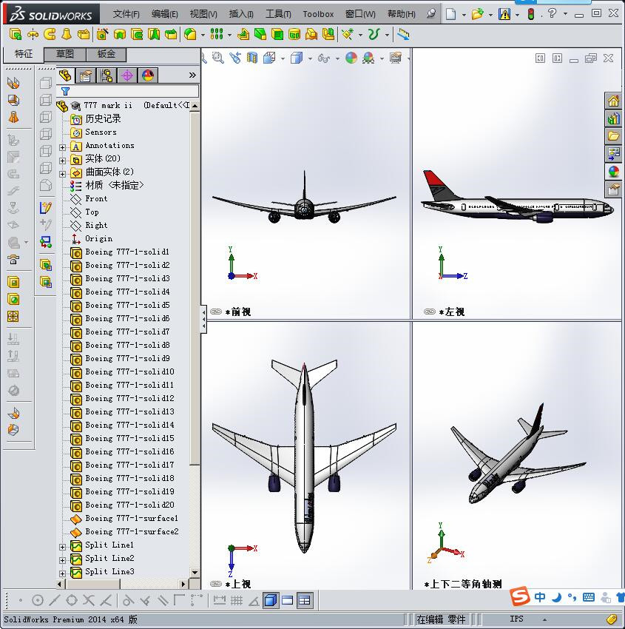Click the panel collapse handle beside tree
This screenshot has height=629, width=625.
(203, 320)
